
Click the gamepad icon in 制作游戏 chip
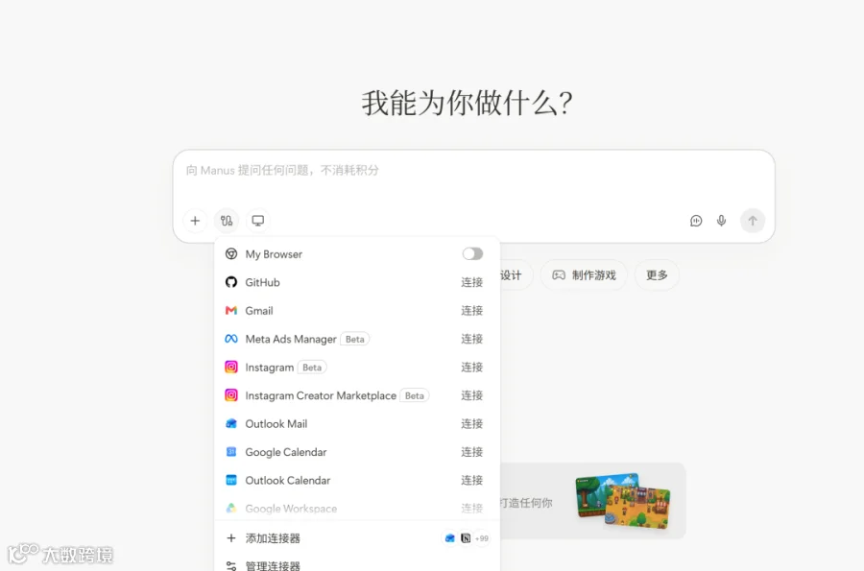(x=559, y=274)
